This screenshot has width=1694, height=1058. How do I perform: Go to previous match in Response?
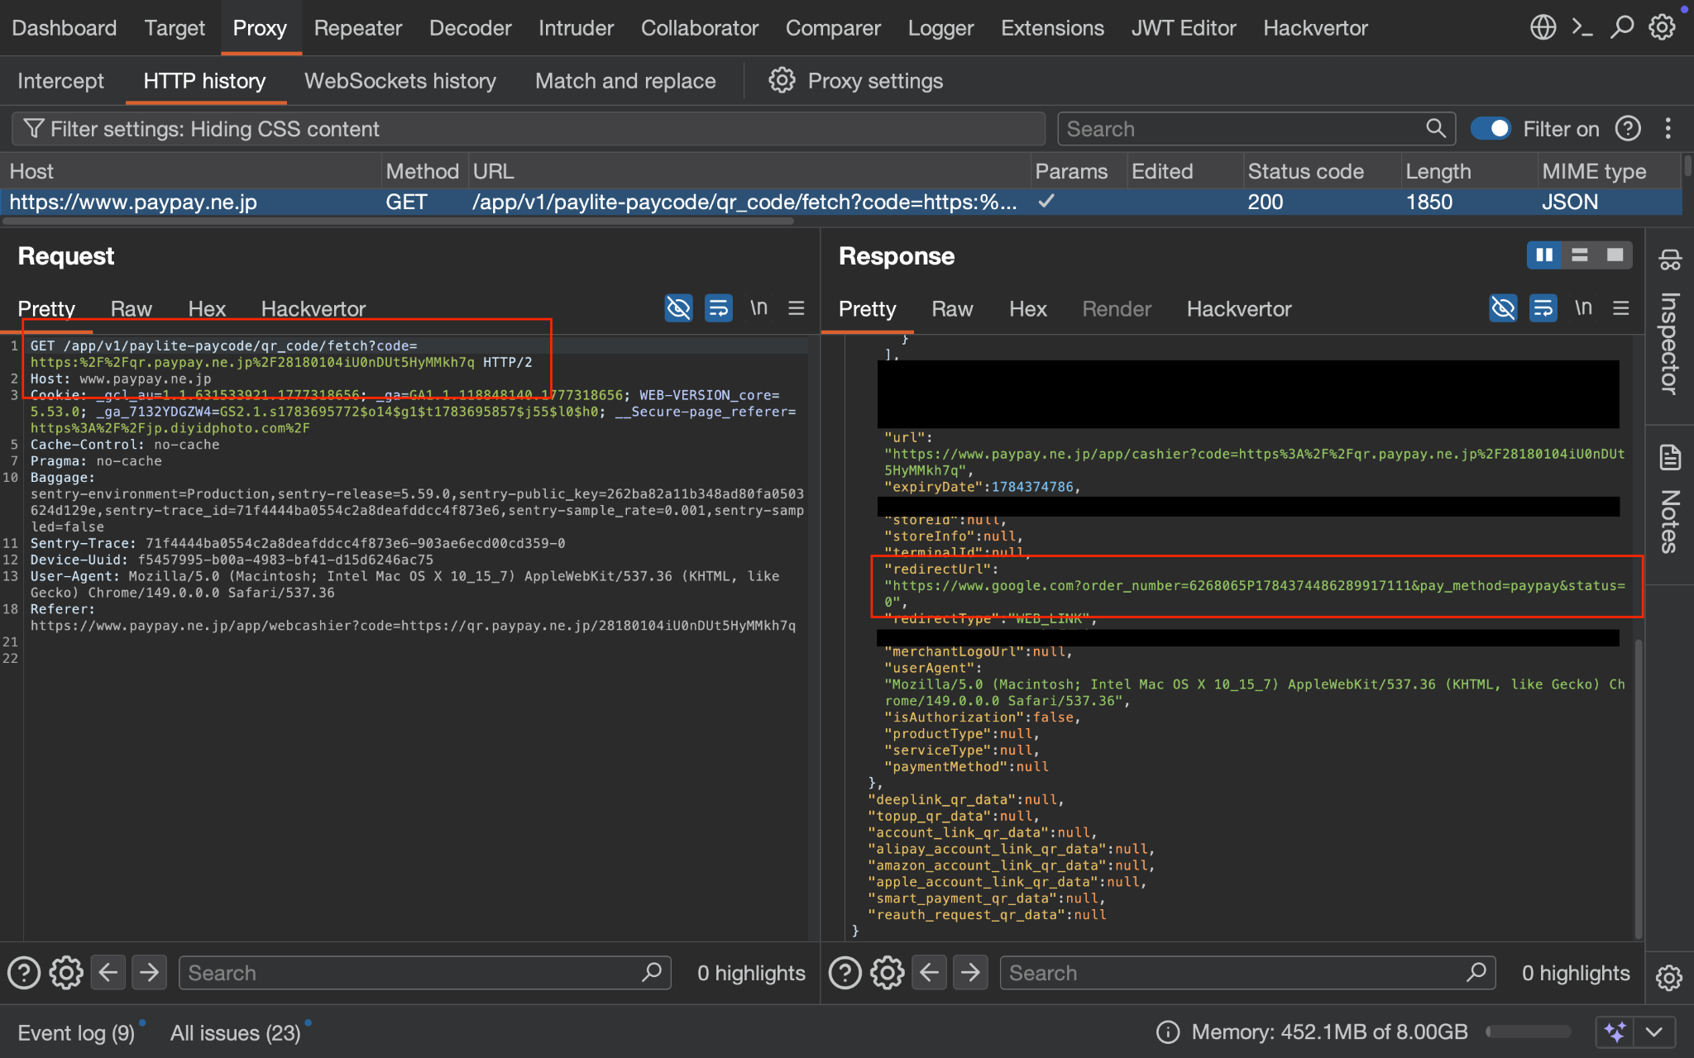(x=930, y=973)
